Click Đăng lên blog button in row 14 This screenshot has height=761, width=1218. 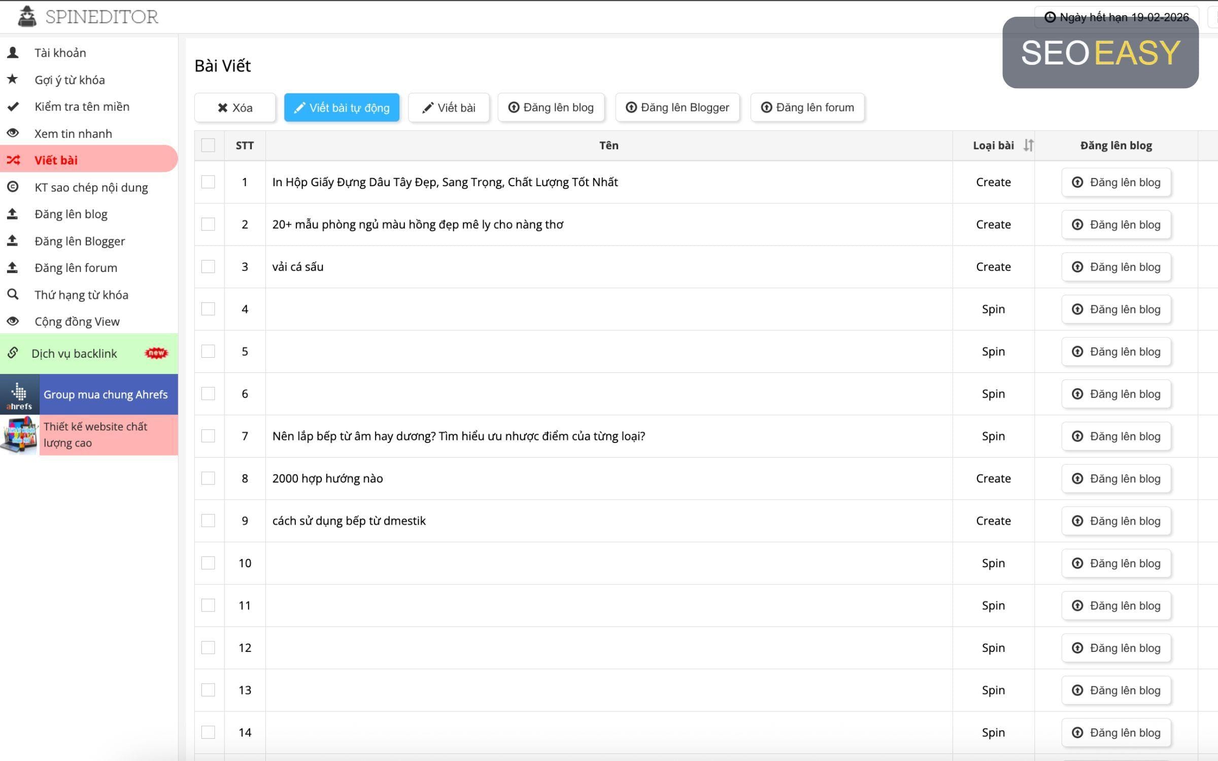pos(1116,733)
